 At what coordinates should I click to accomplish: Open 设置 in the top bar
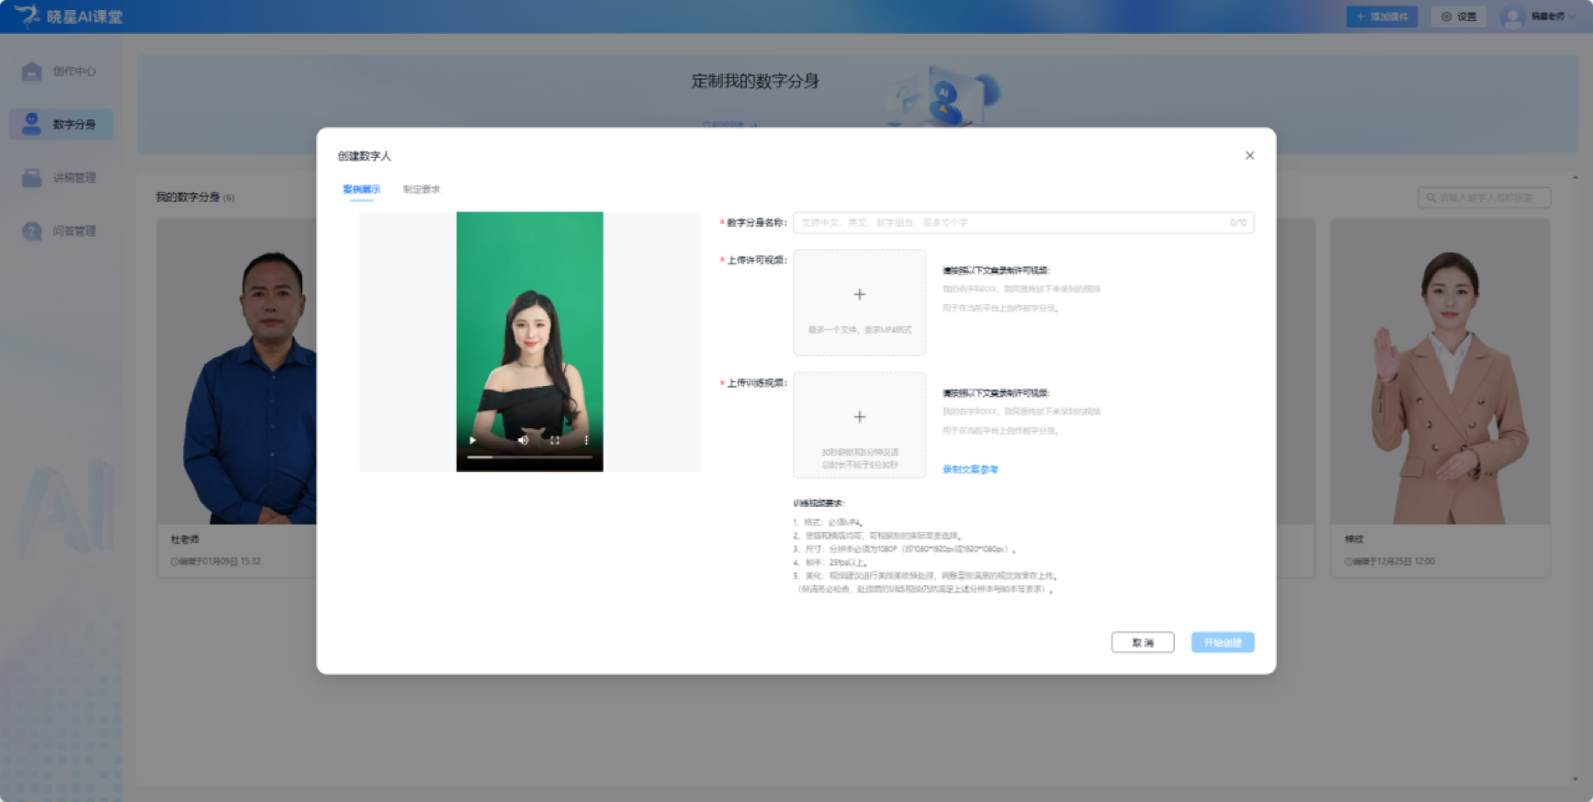pyautogui.click(x=1458, y=17)
